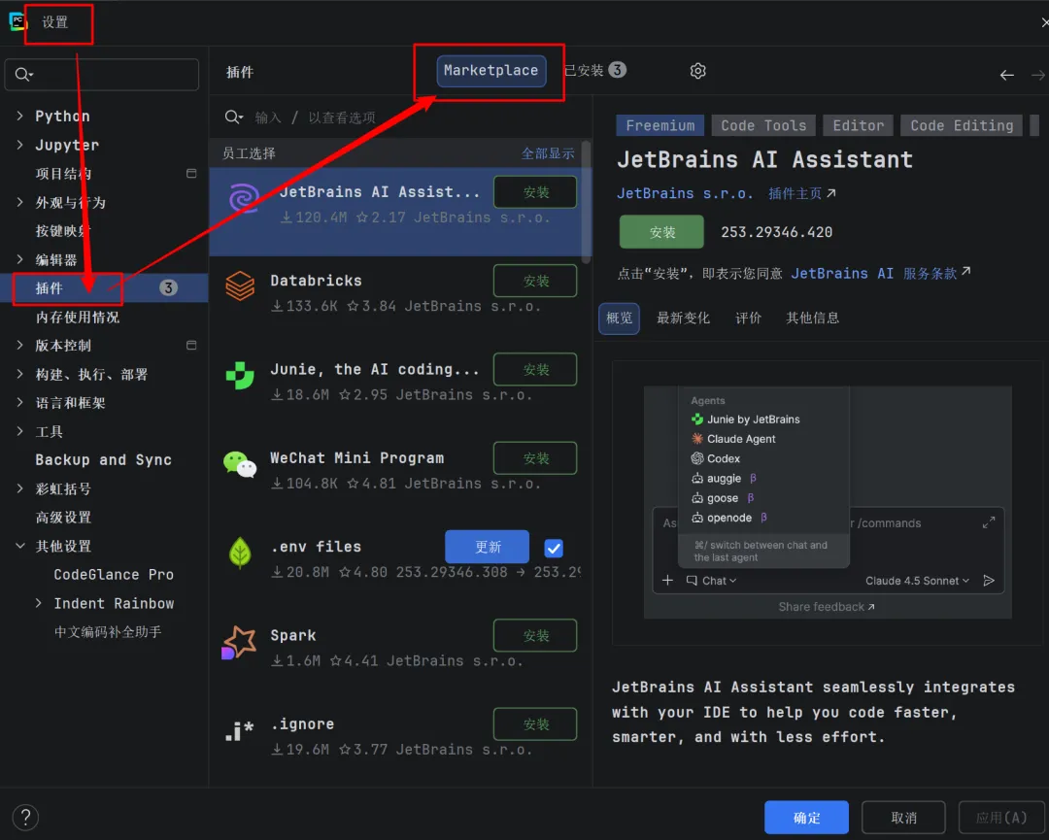
Task: Open the 其他信息 tab
Action: pos(812,318)
